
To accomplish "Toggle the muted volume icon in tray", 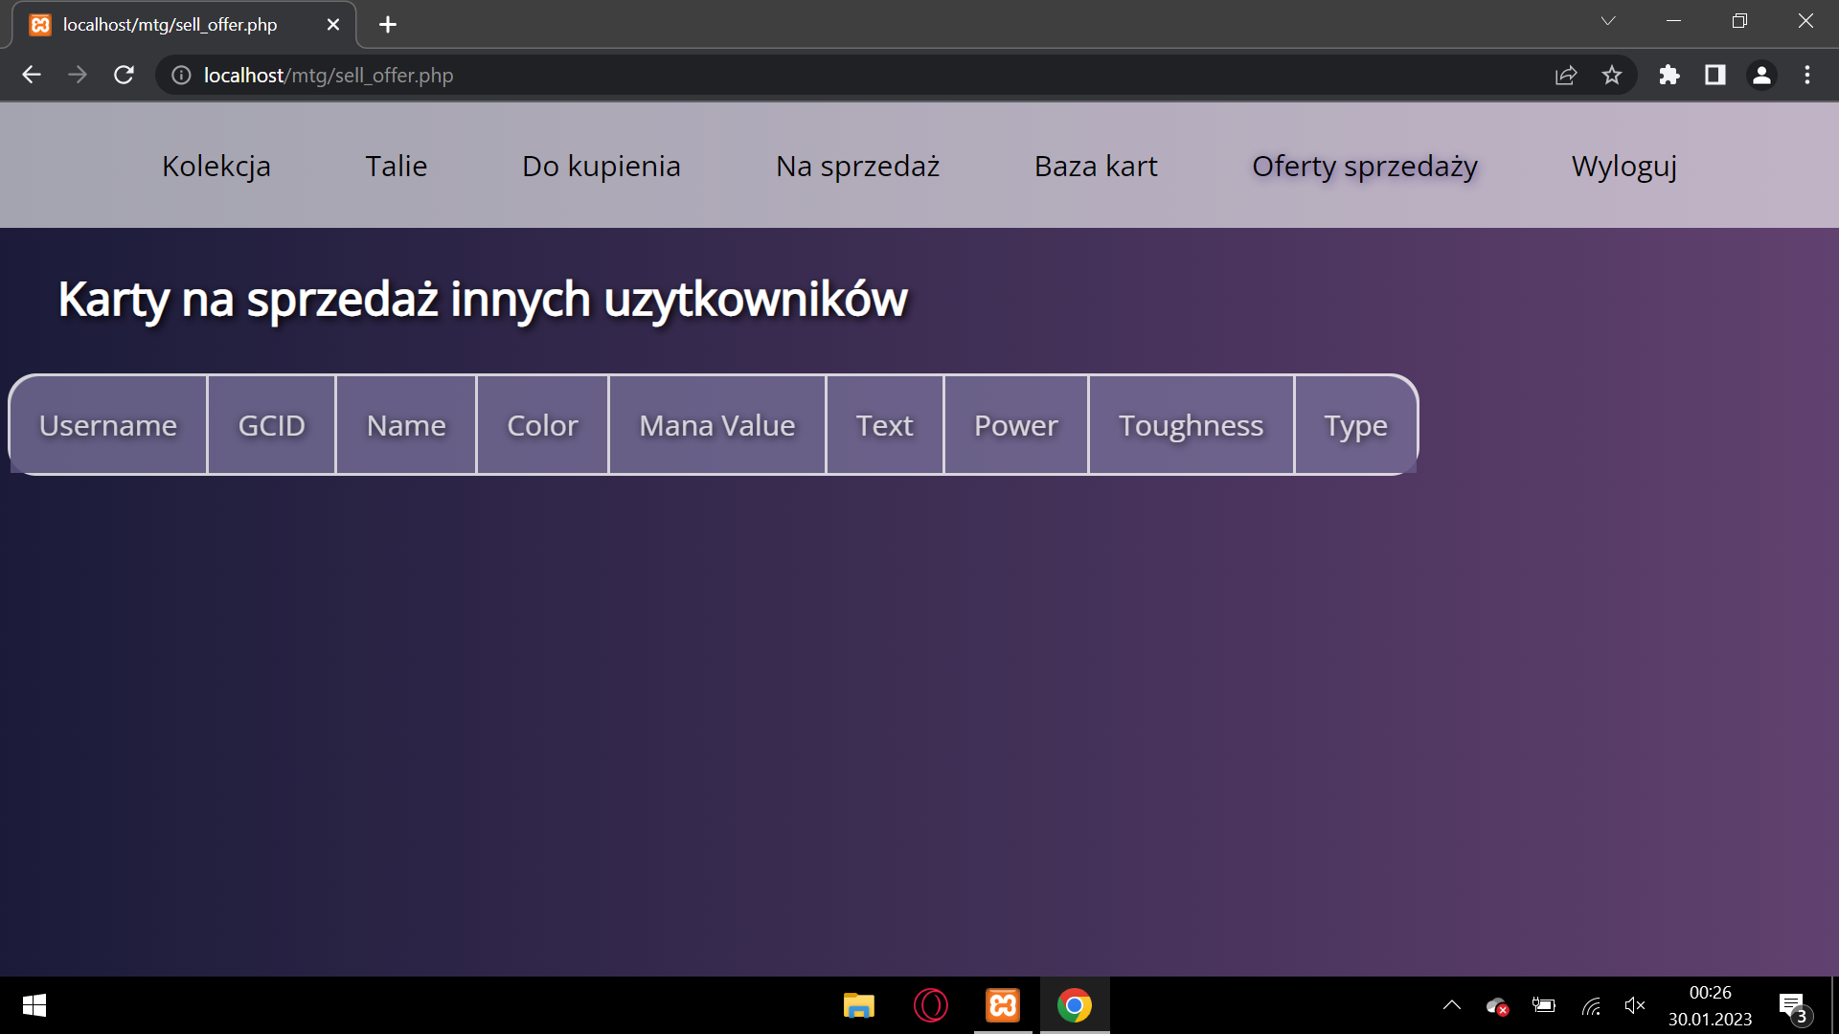I will coord(1635,1005).
